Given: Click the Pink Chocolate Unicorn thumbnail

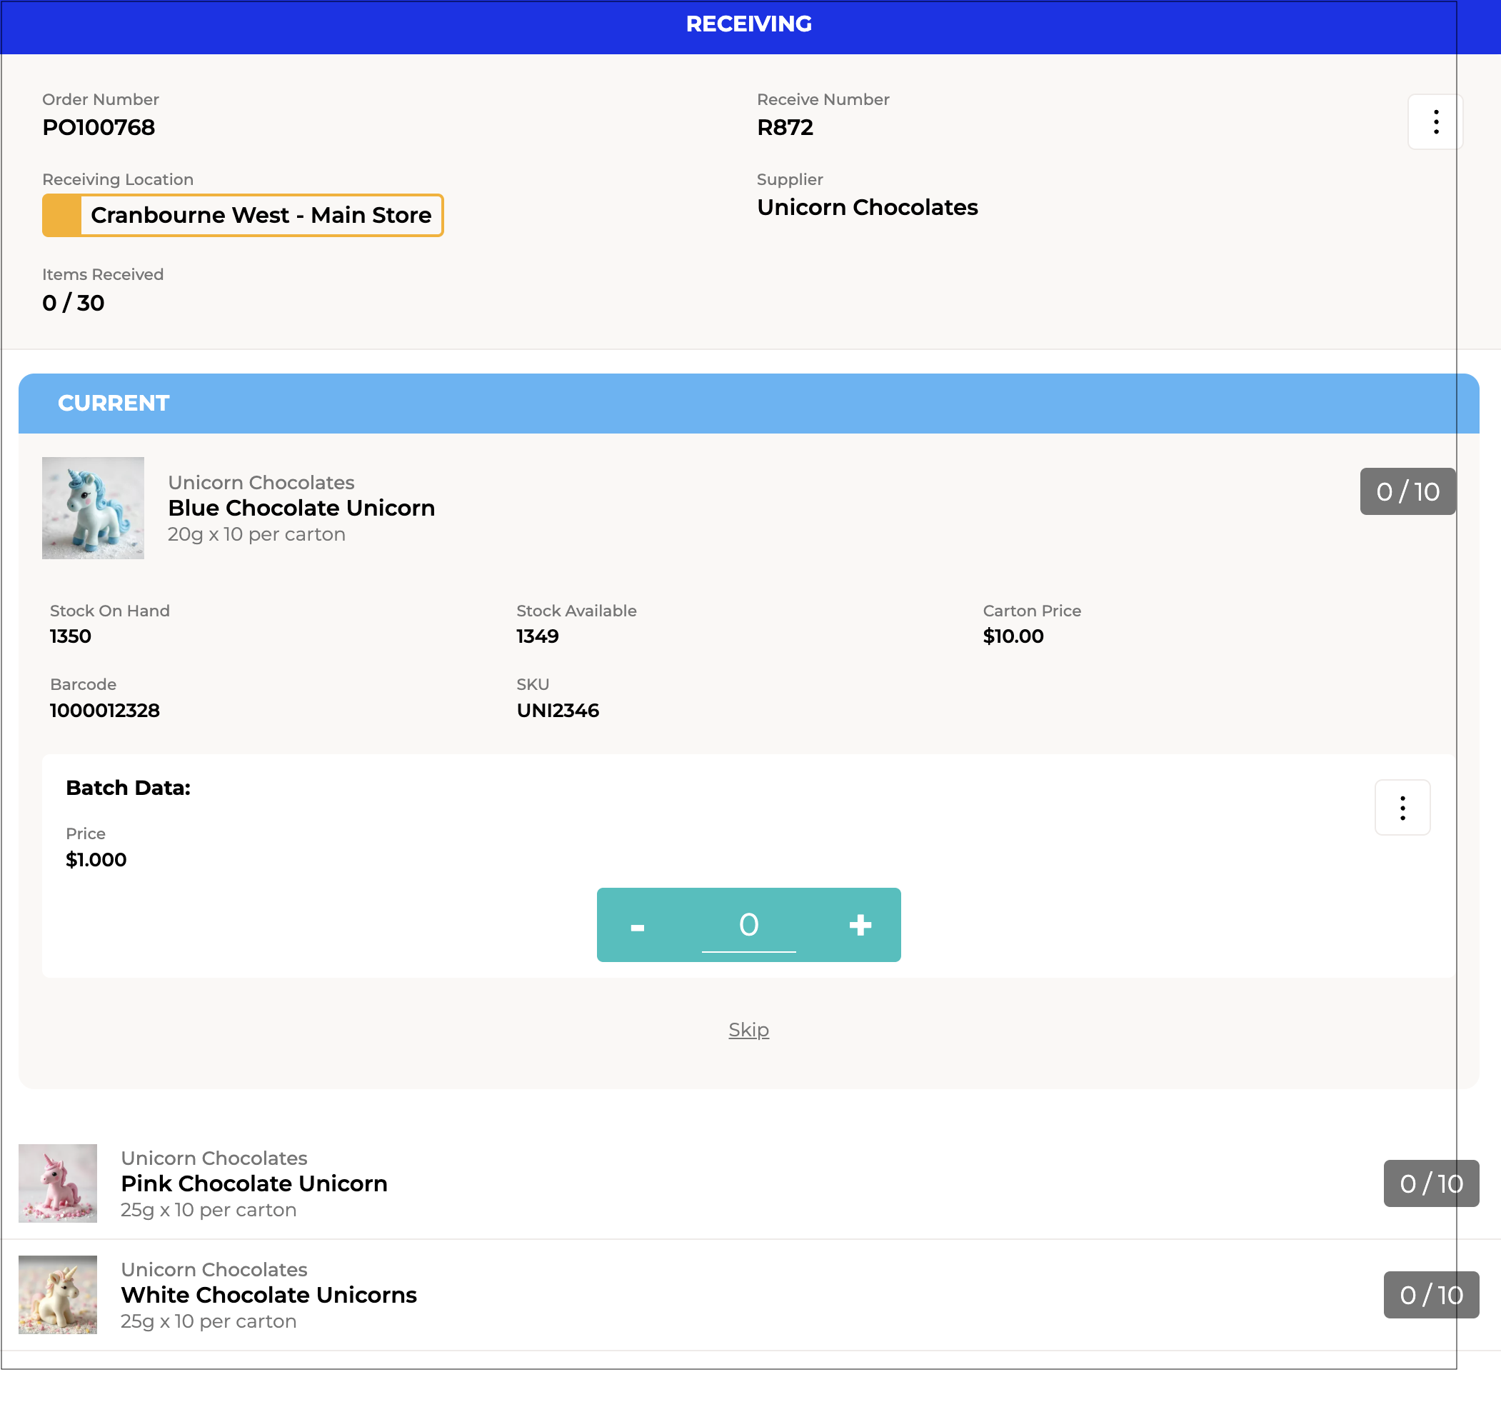Looking at the screenshot, I should click(x=57, y=1183).
